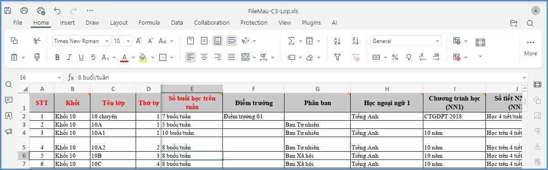Toggle bold formatting
548x170 pixels.
[58, 57]
